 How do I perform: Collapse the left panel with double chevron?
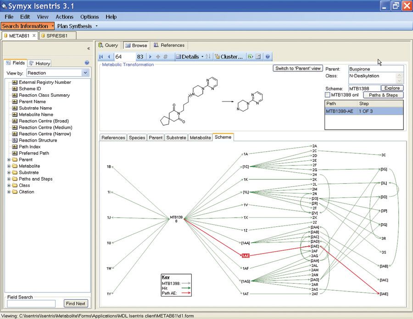click(89, 49)
